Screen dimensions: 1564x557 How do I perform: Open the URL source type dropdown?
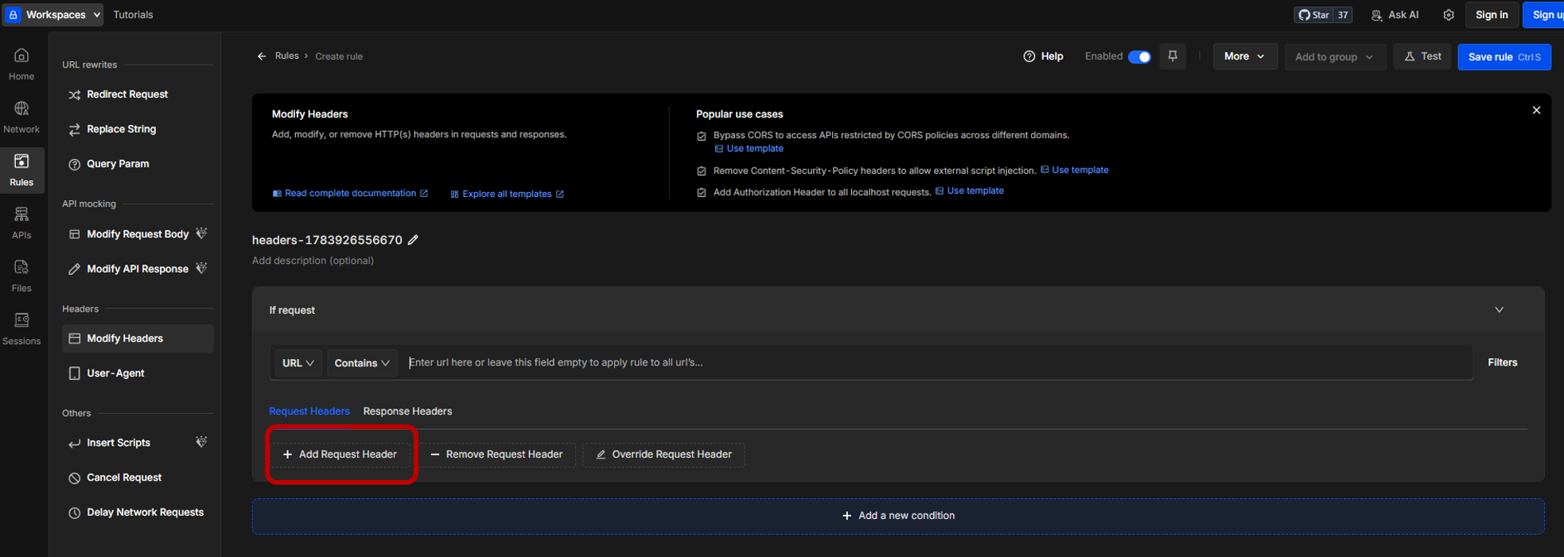[298, 363]
